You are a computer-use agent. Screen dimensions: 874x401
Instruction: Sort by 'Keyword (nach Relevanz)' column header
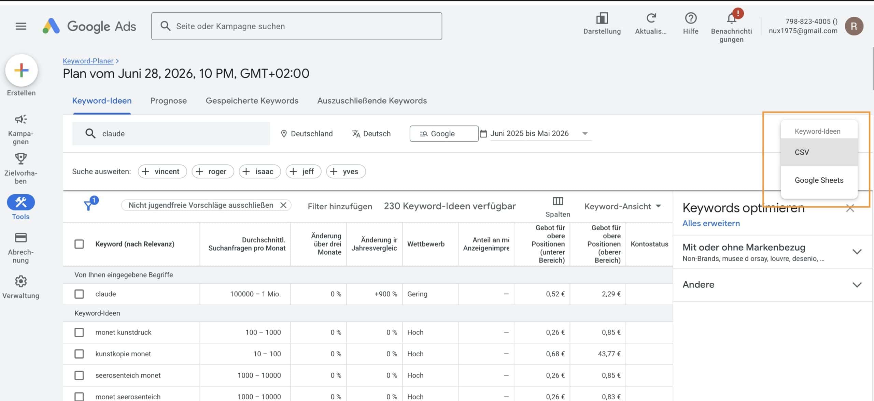click(x=135, y=244)
